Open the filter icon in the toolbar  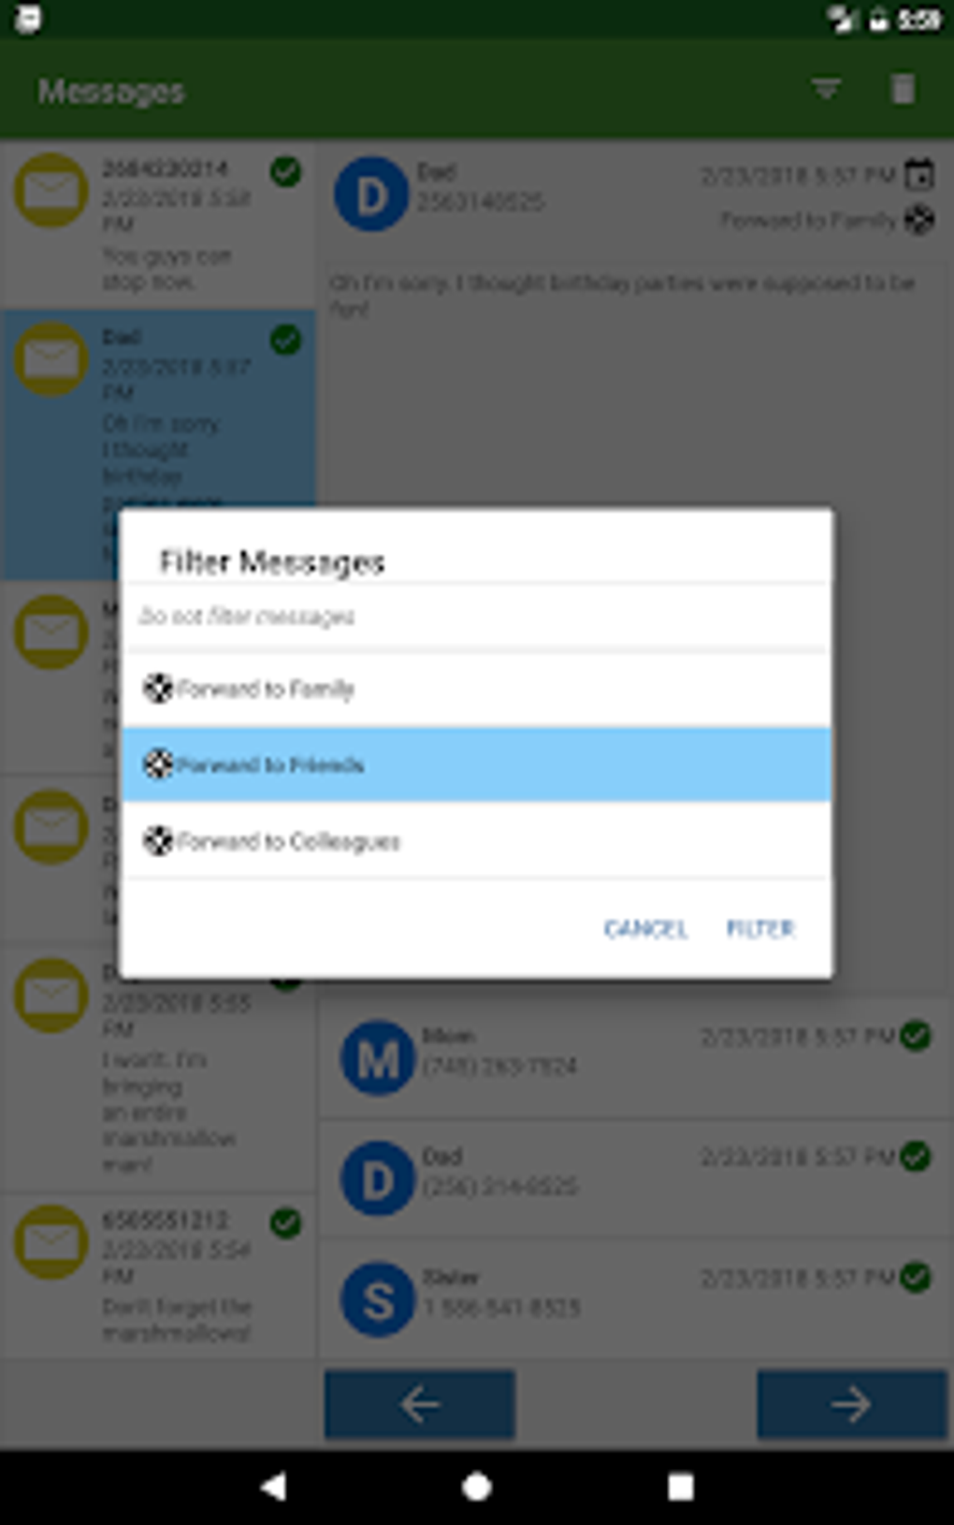tap(826, 90)
